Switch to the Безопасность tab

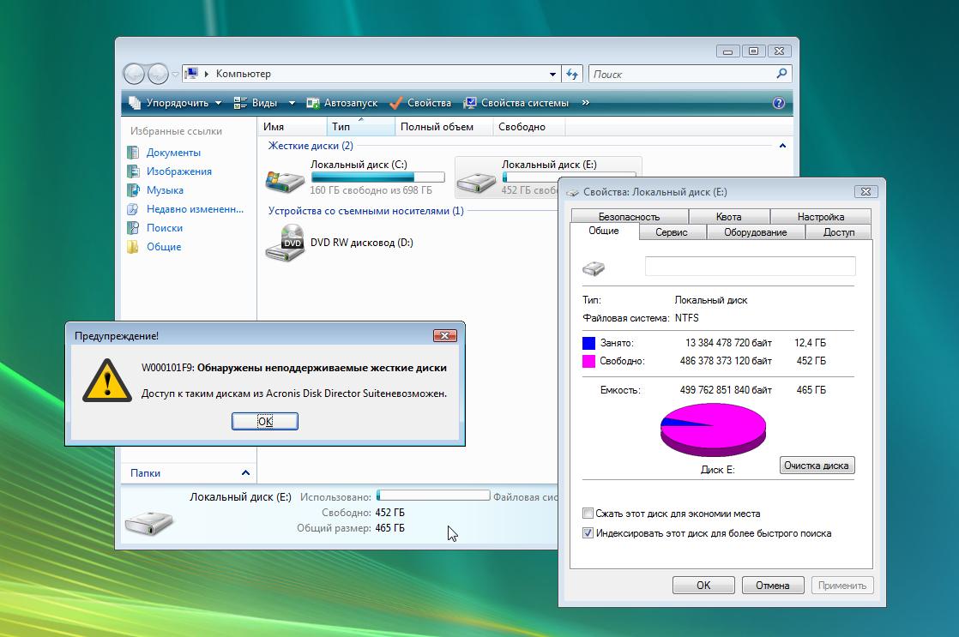[x=630, y=216]
